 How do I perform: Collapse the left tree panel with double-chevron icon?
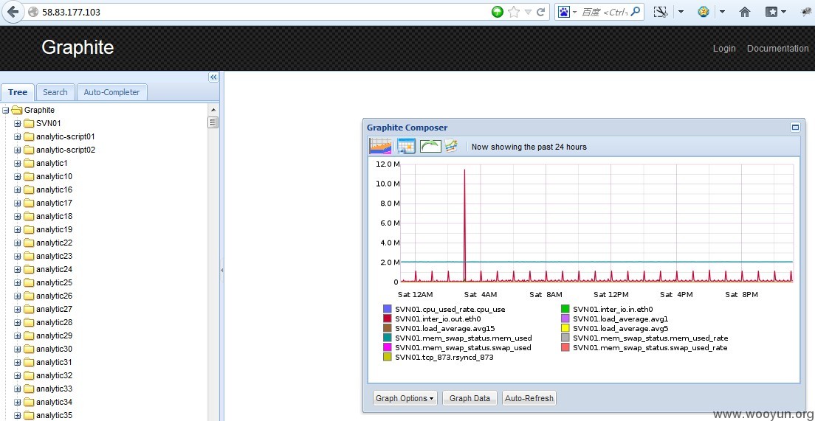[213, 77]
